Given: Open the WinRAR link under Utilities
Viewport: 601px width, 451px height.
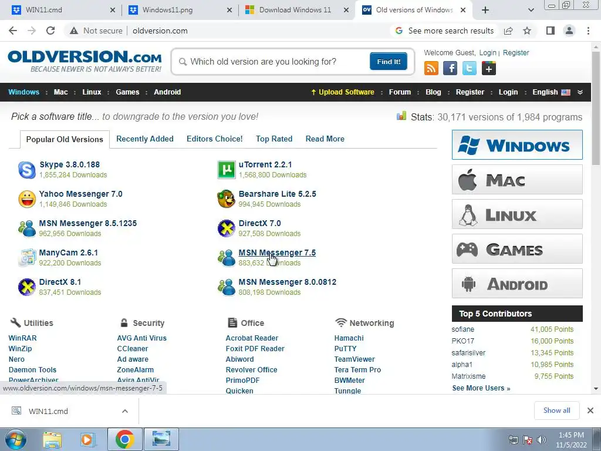Looking at the screenshot, I should click(23, 338).
